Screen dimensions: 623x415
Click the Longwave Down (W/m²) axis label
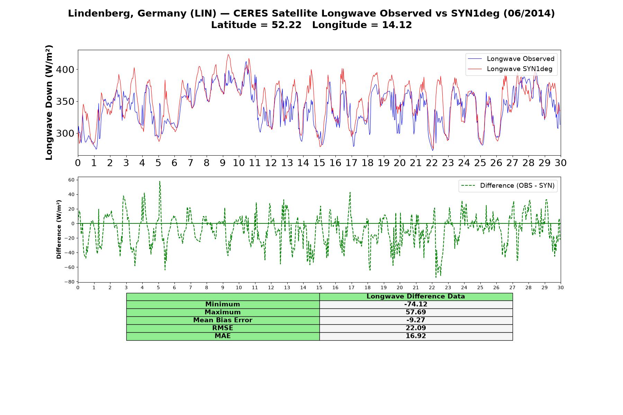(x=49, y=102)
